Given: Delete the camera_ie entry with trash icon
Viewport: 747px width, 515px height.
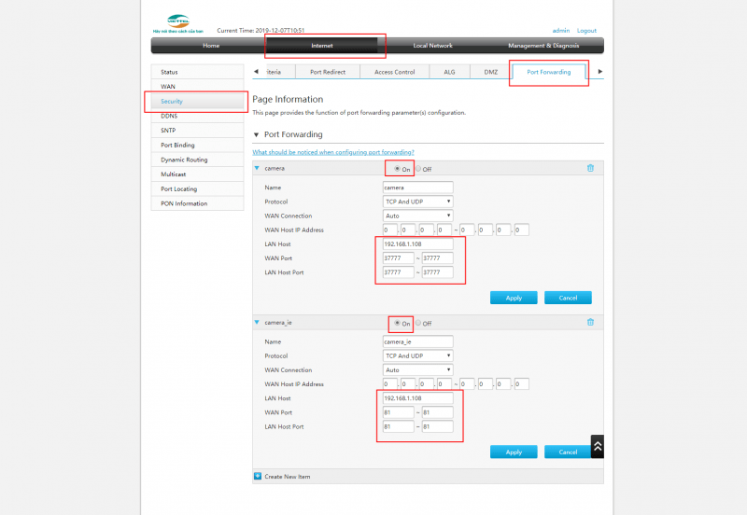Looking at the screenshot, I should [x=589, y=323].
